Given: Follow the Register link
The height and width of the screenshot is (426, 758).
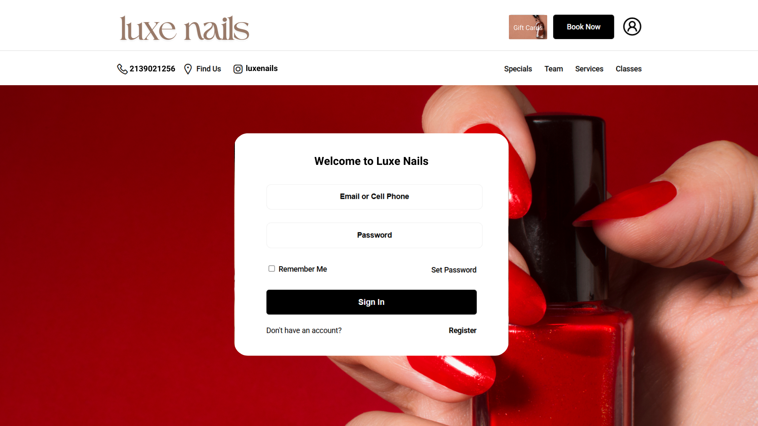Looking at the screenshot, I should (x=462, y=331).
